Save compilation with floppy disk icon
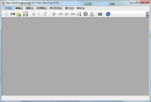 (x=25, y=14)
